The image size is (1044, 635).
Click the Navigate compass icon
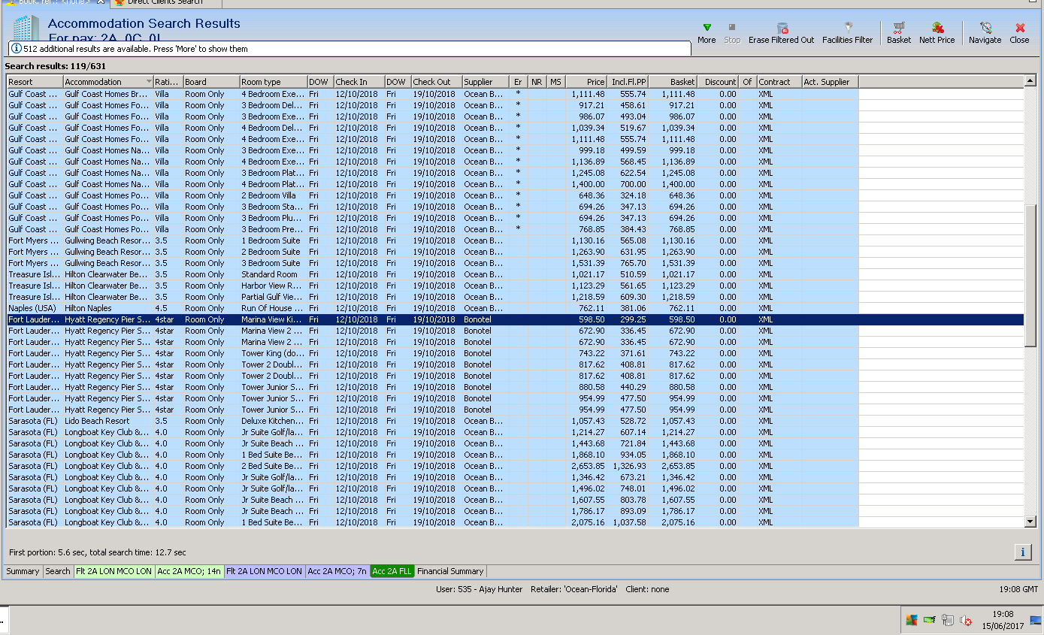pos(985,29)
